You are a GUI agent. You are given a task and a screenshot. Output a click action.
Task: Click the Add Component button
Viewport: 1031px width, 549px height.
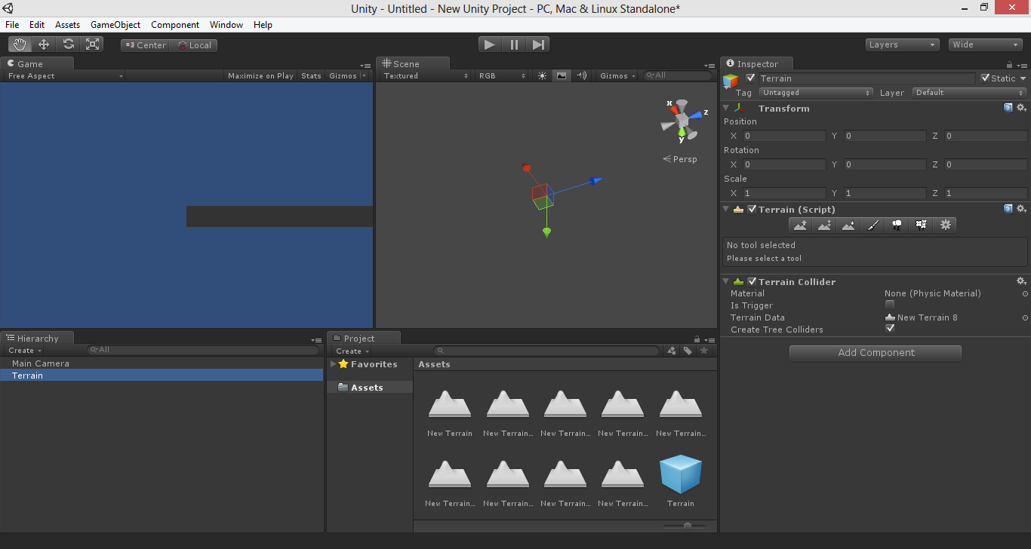click(x=876, y=353)
